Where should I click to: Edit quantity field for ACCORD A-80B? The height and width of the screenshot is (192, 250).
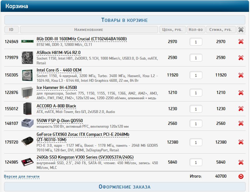coord(196,109)
